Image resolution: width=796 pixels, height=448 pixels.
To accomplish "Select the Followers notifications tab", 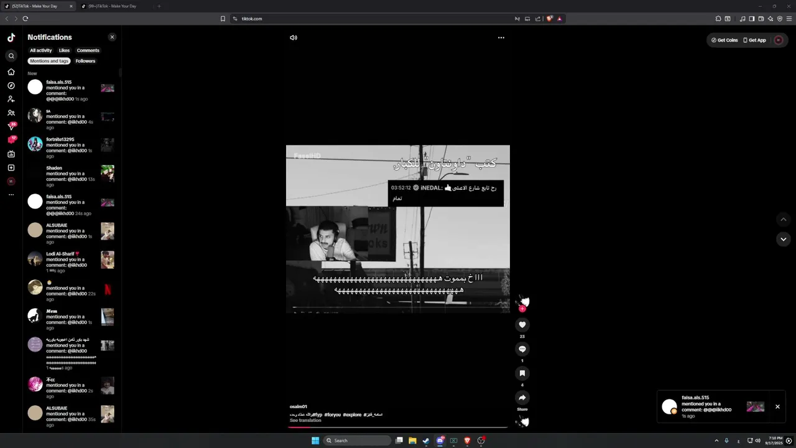I will 85,61.
